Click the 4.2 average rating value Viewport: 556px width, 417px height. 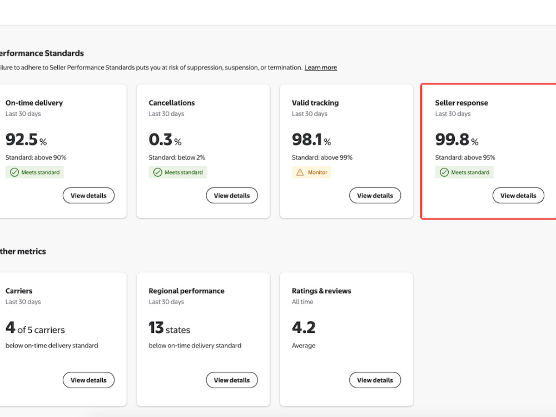tap(304, 327)
